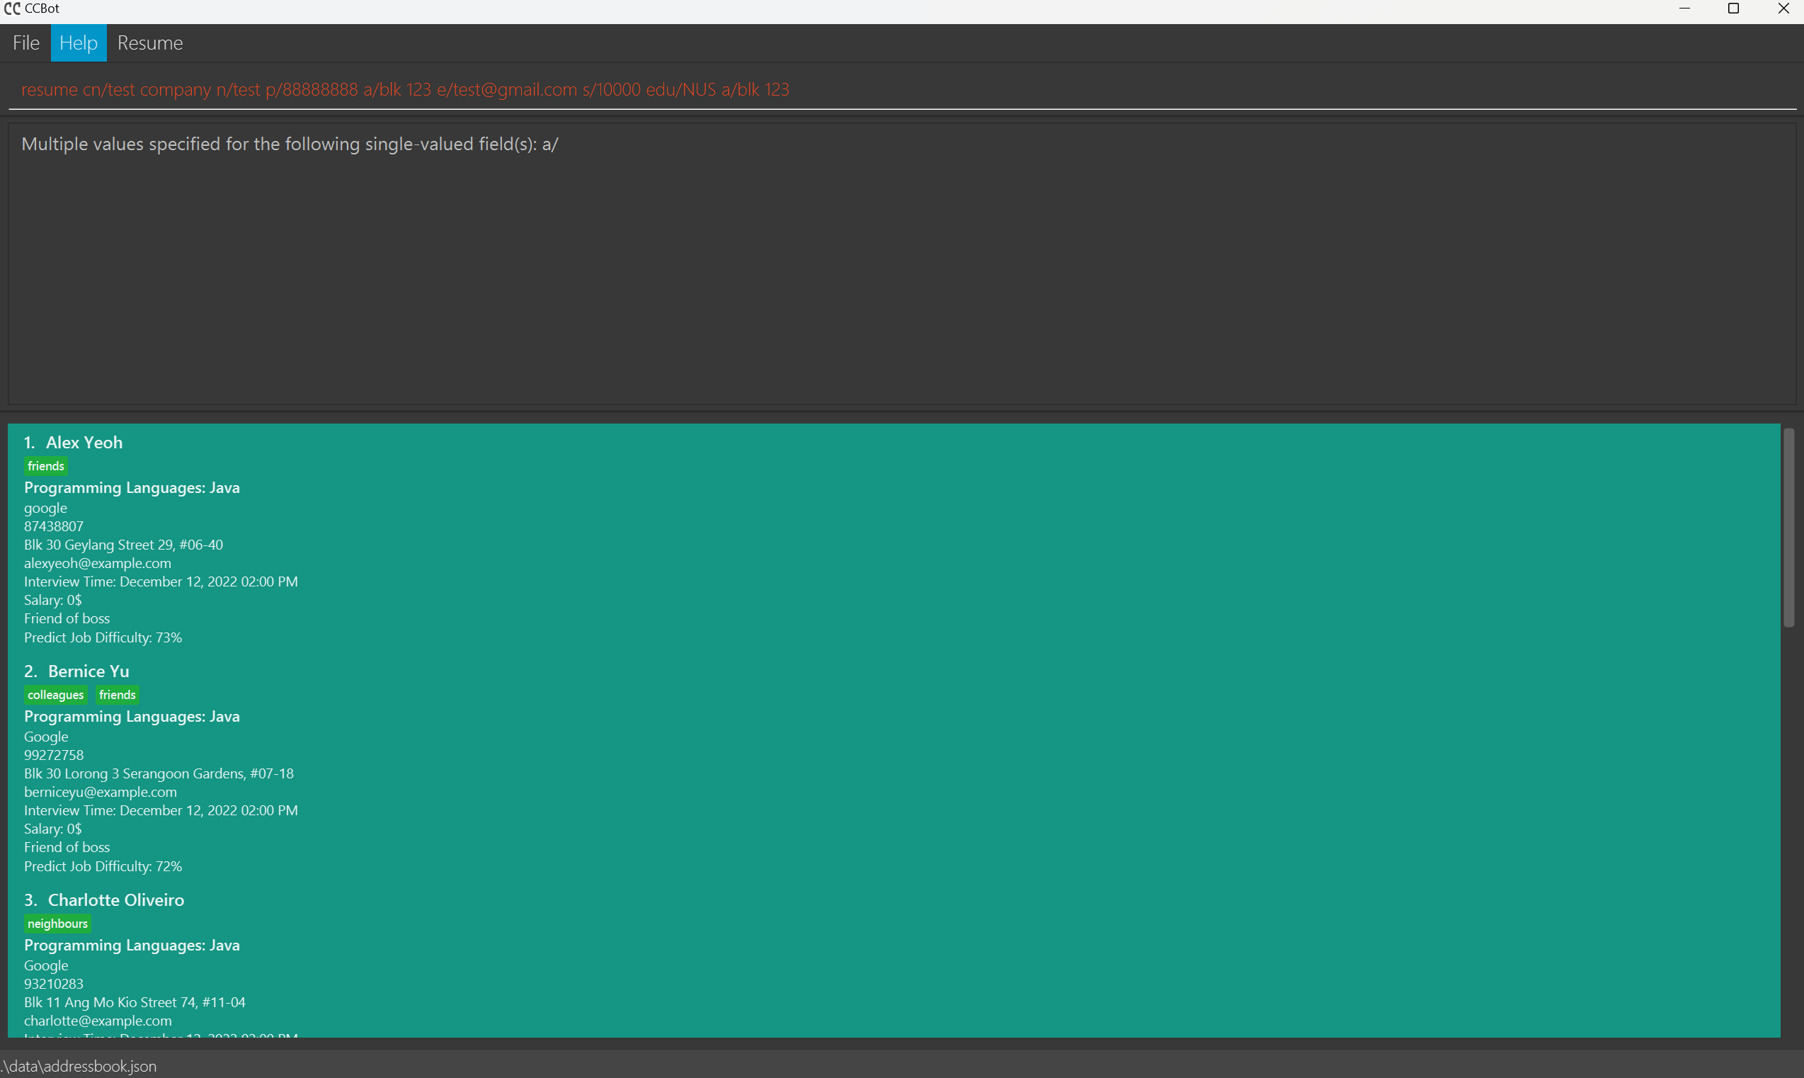Maximize the CCBot window

1734,8
